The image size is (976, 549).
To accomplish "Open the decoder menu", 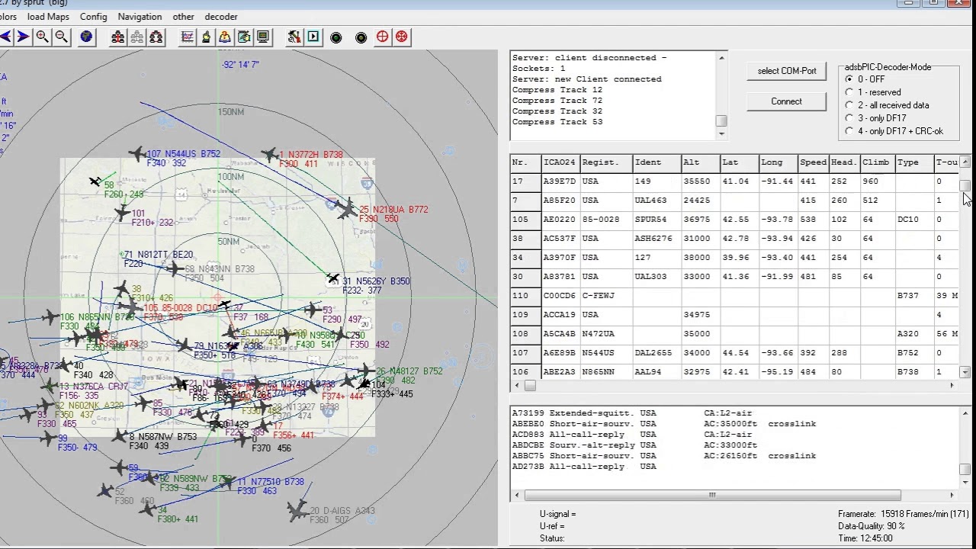I will pyautogui.click(x=221, y=17).
